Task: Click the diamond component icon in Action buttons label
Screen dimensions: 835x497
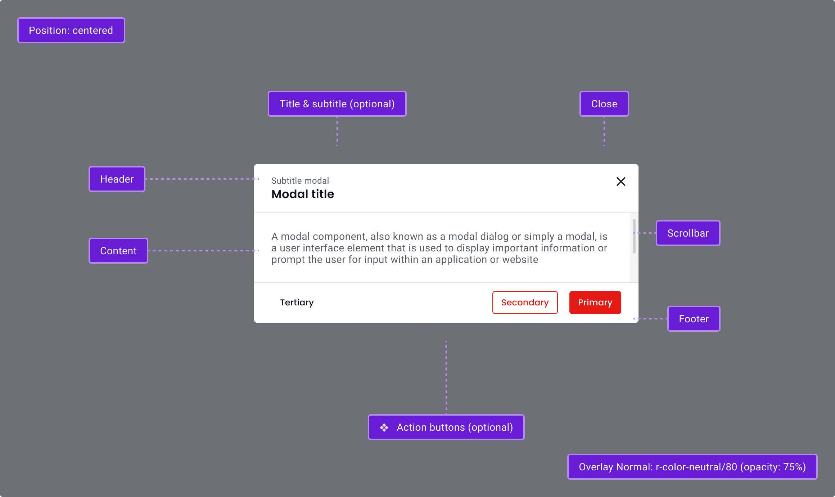Action: pos(384,427)
